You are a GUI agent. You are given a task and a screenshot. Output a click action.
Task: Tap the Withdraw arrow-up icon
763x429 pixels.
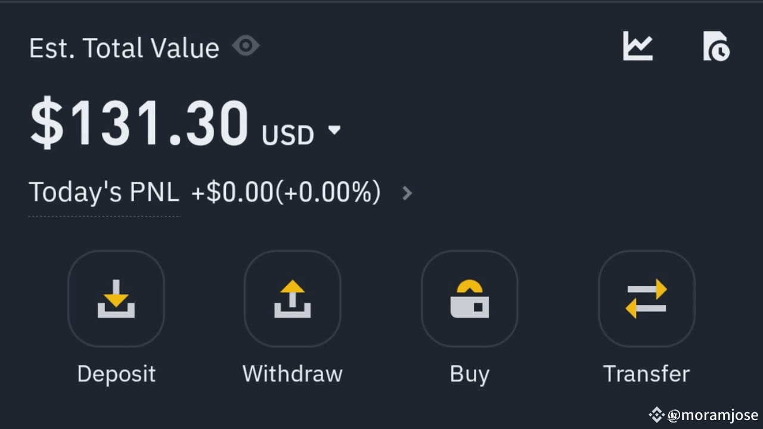[x=293, y=299]
